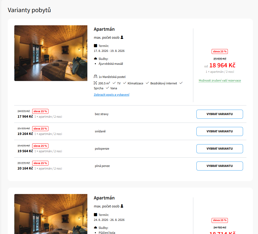Viewport: 258px width, 234px height.
Task: Open first apartment room photo
Action: pos(51,53)
